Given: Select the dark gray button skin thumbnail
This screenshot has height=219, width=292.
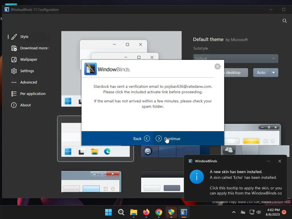Looking at the screenshot, I should [x=162, y=182].
